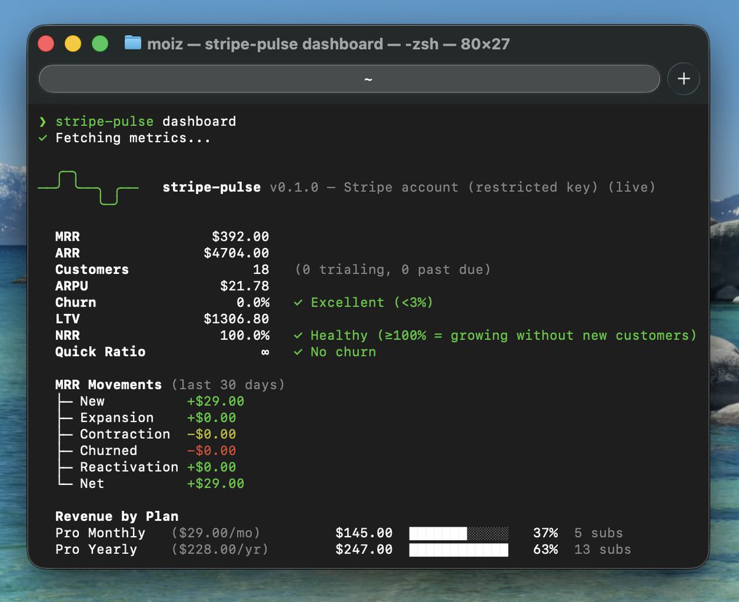
Task: Click the New row value +$29.00
Action: 216,401
